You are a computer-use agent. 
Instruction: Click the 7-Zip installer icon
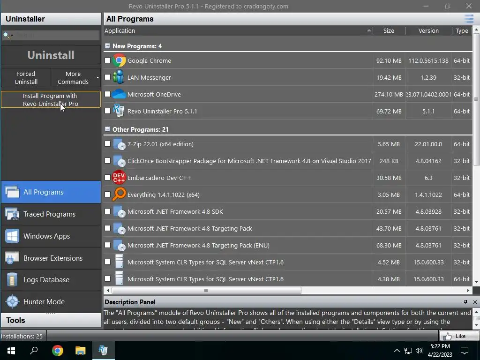click(x=120, y=144)
